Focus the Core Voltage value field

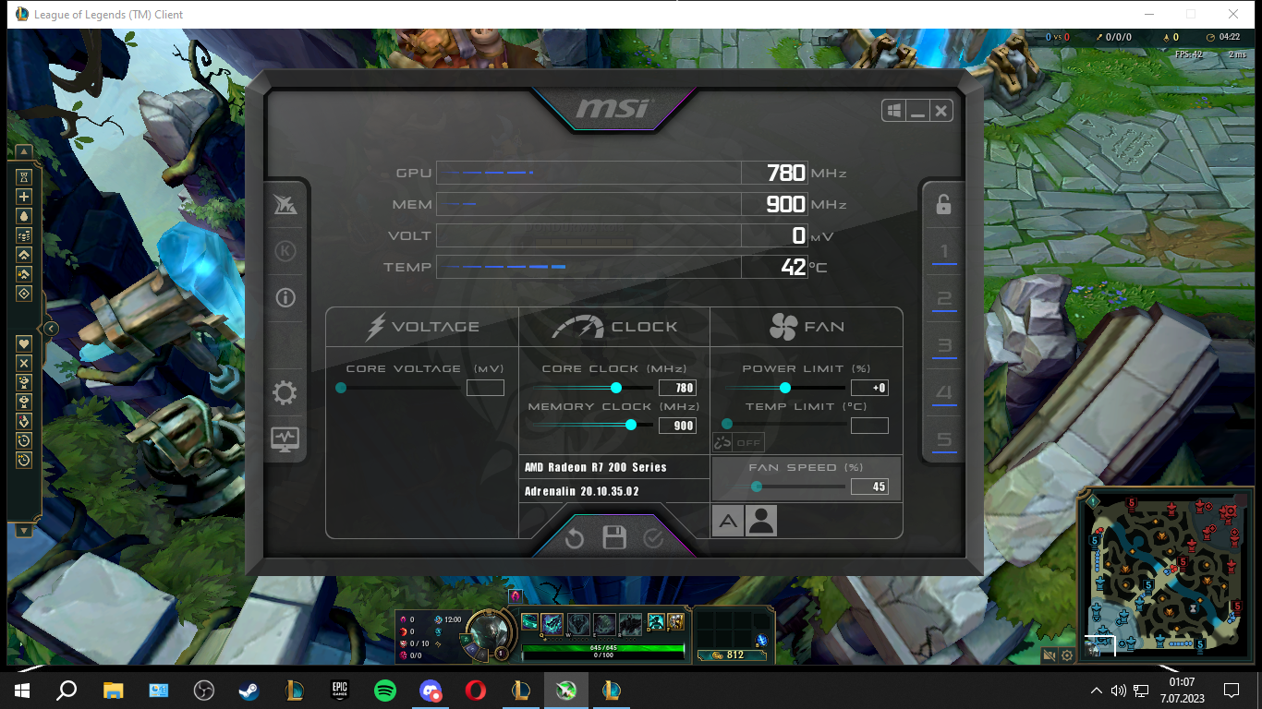click(485, 388)
